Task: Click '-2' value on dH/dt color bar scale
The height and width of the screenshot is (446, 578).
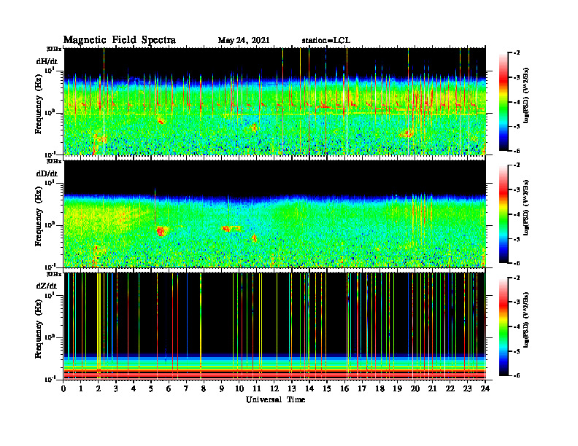Action: click(517, 53)
